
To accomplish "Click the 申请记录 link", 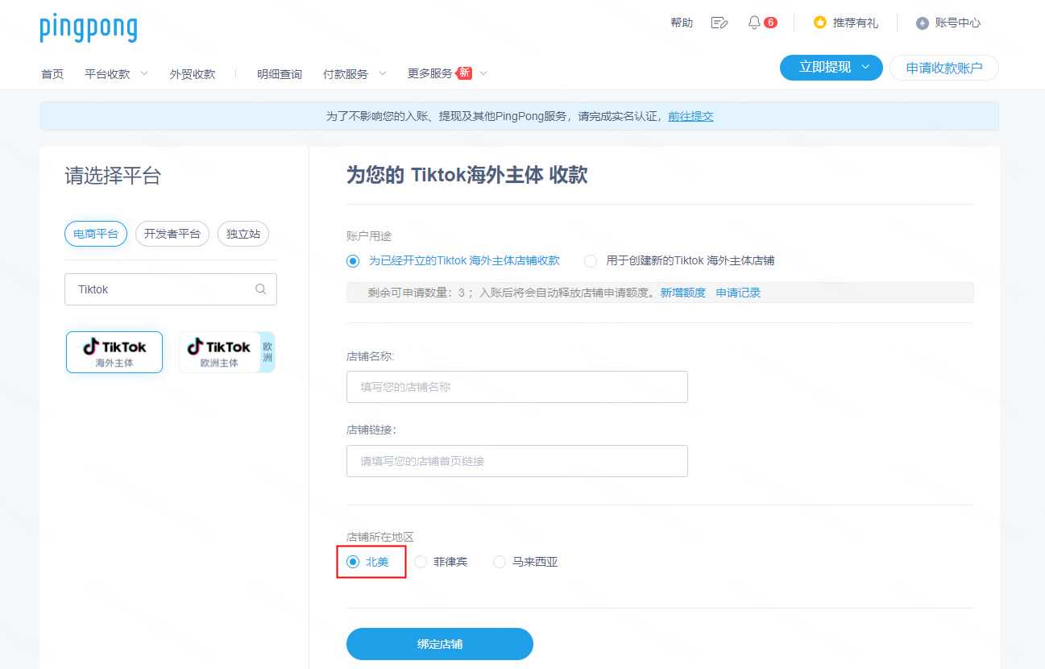I will pyautogui.click(x=738, y=293).
